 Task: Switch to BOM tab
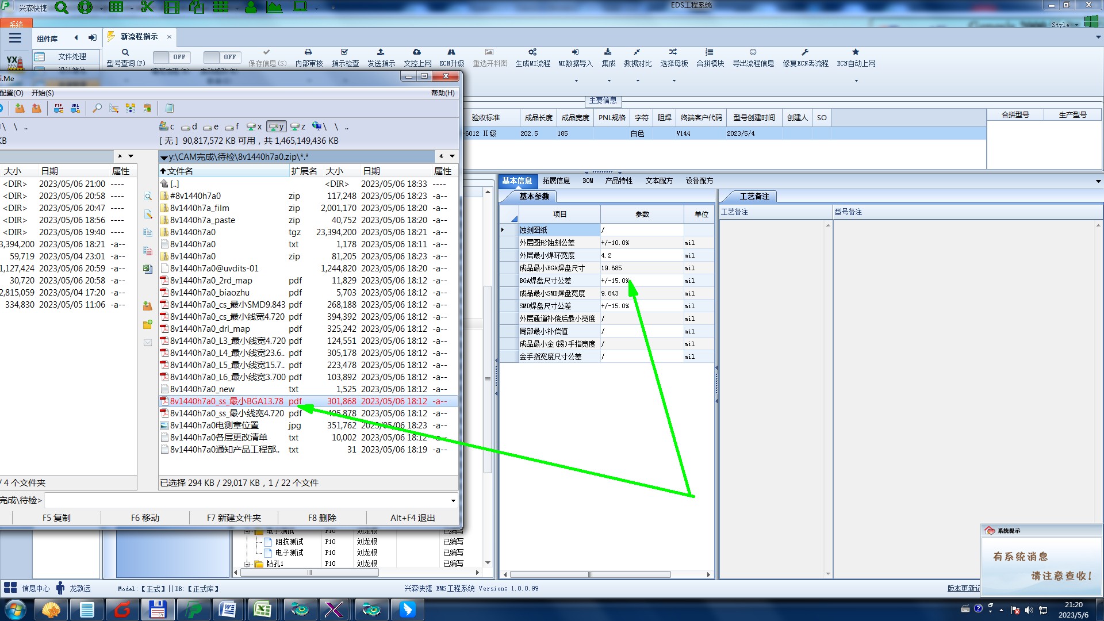[588, 181]
